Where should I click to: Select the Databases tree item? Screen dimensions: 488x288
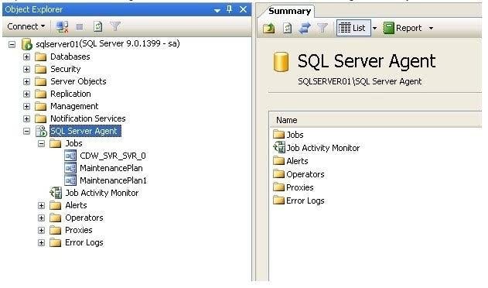pyautogui.click(x=70, y=57)
